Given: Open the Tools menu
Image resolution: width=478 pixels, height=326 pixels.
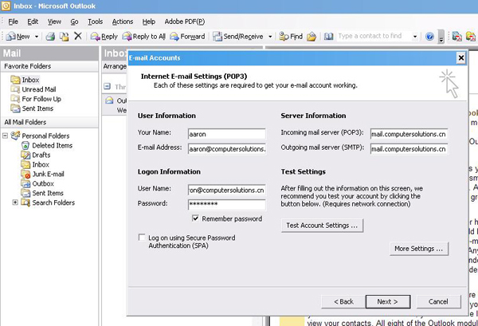Looking at the screenshot, I should [95, 22].
